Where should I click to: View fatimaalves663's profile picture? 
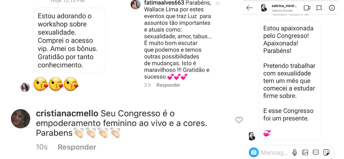click(136, 4)
